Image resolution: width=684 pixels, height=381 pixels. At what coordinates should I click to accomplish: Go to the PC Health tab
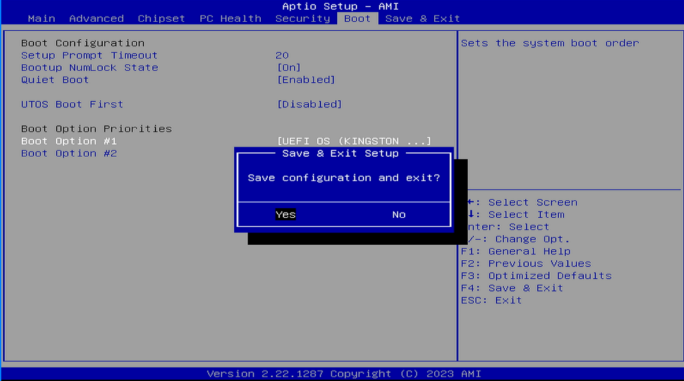pyautogui.click(x=231, y=19)
